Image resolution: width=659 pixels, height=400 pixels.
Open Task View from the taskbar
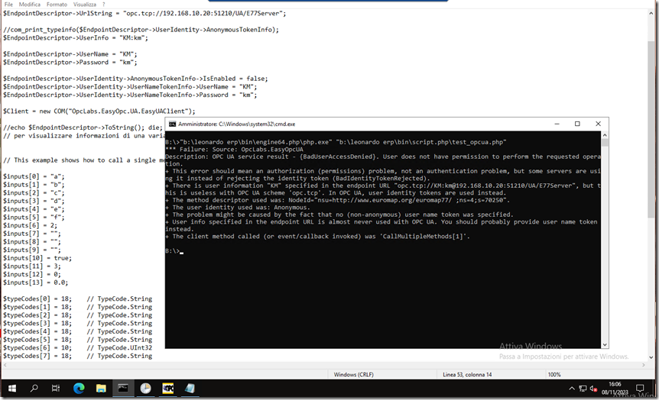[57, 389]
